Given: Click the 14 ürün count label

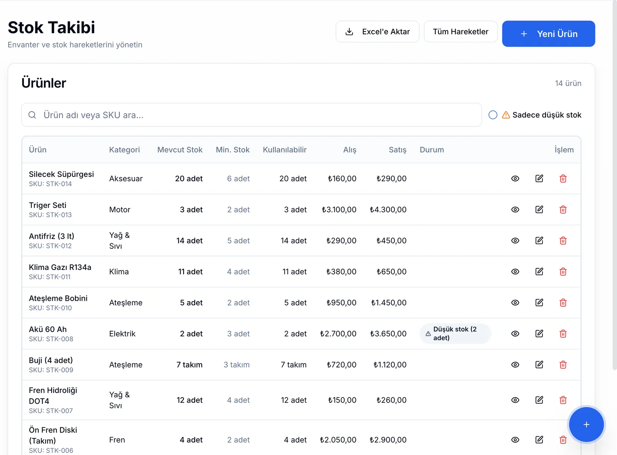Looking at the screenshot, I should (568, 83).
